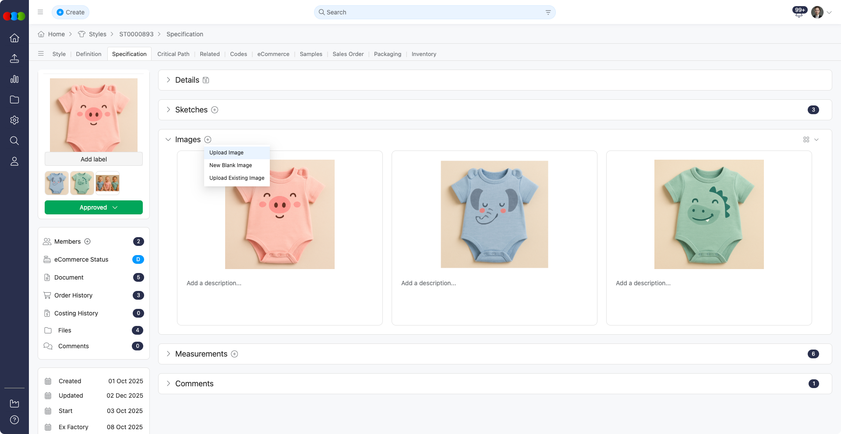This screenshot has width=841, height=434.
Task: Add a new sketch with plus icon
Action: click(x=215, y=110)
